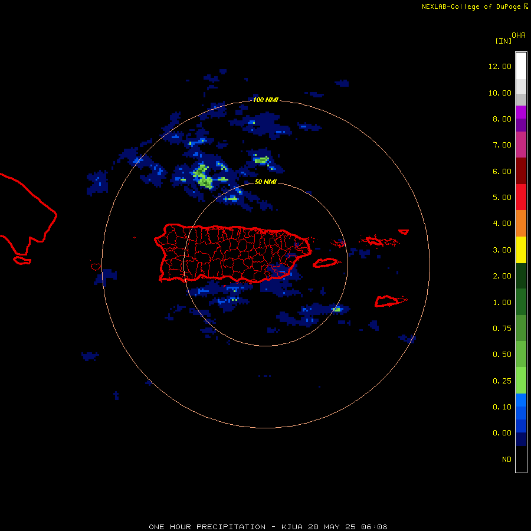The image size is (531, 531).
Task: Click the 6.00 legend value
Action: 502,171
